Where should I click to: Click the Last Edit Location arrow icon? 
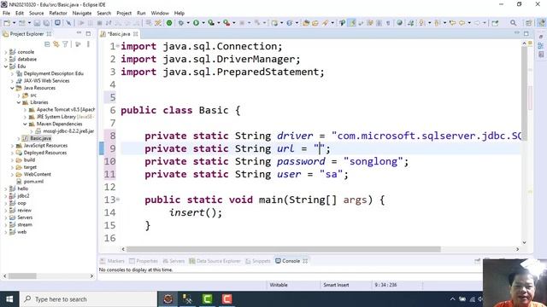click(x=453, y=23)
